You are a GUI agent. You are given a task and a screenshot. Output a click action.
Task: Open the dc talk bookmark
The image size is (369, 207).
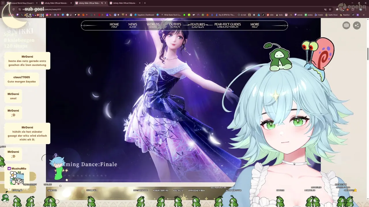[242, 15]
